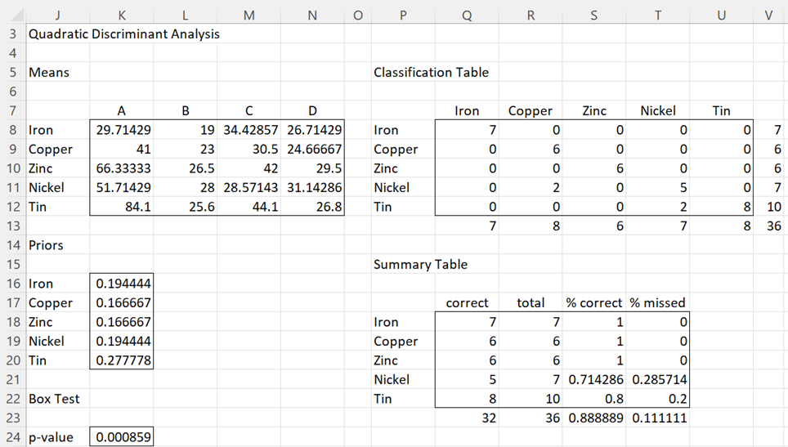This screenshot has height=447, width=788.
Task: Click the Quadratic Discriminant Analysis title cell
Action: [124, 34]
